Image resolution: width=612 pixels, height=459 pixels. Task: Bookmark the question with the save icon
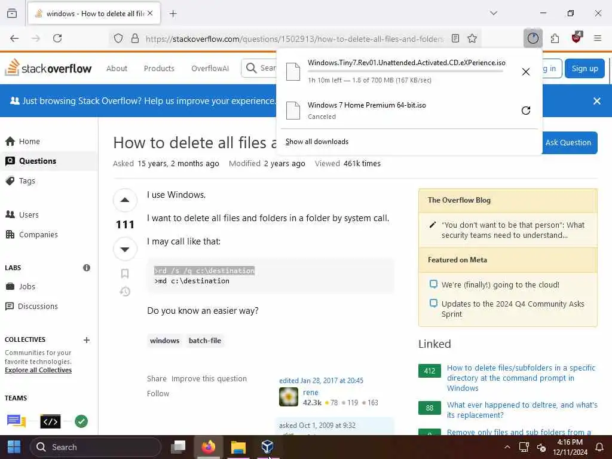(125, 273)
